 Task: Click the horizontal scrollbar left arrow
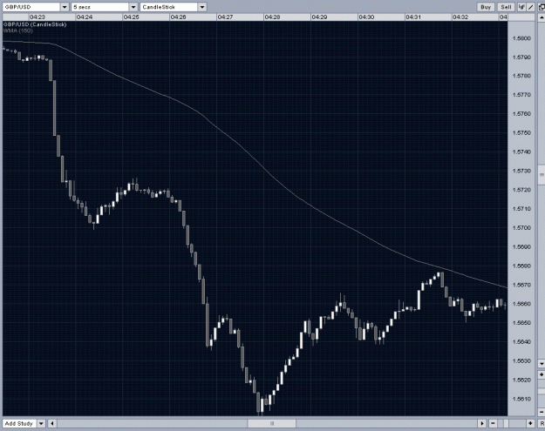click(x=52, y=423)
